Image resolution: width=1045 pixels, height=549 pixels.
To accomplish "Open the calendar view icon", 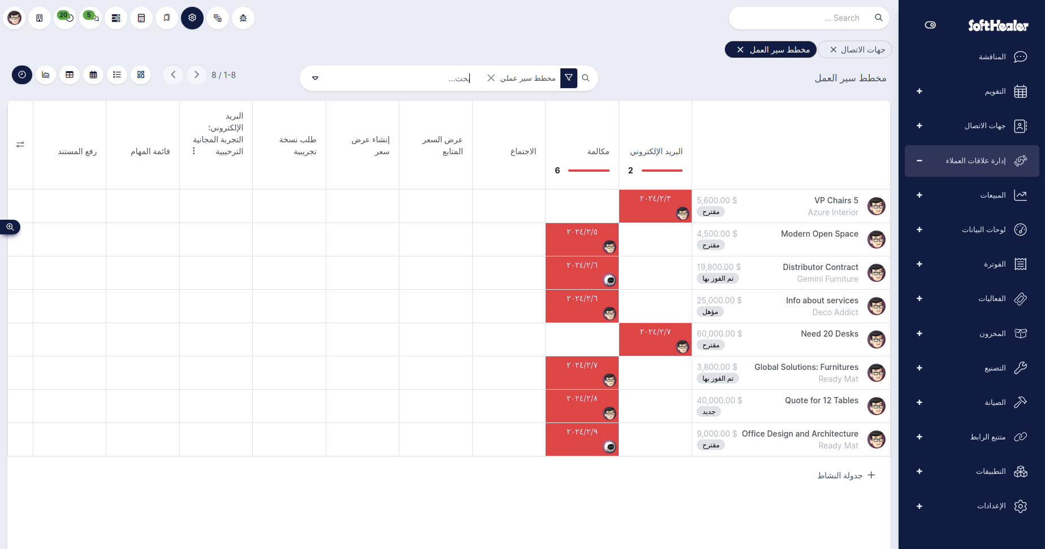I will [x=93, y=75].
